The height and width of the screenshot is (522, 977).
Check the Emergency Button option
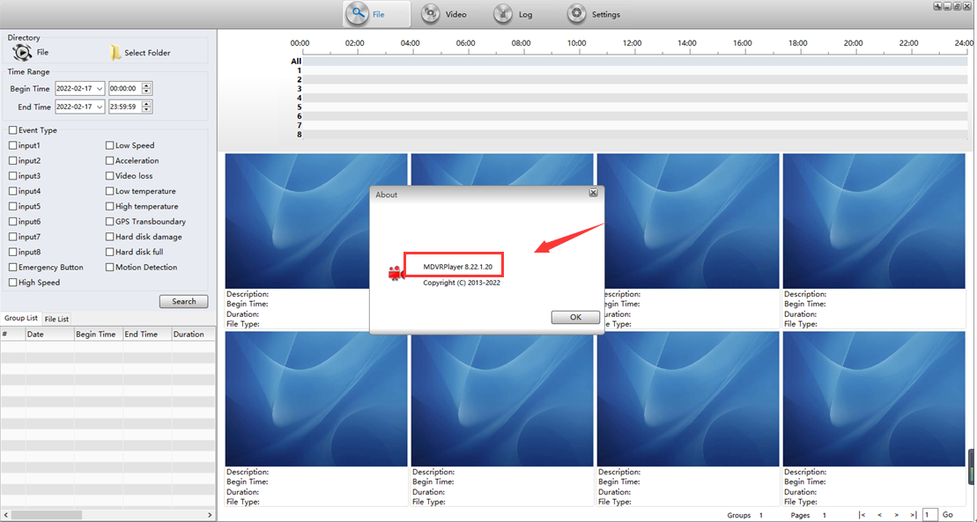[12, 268]
